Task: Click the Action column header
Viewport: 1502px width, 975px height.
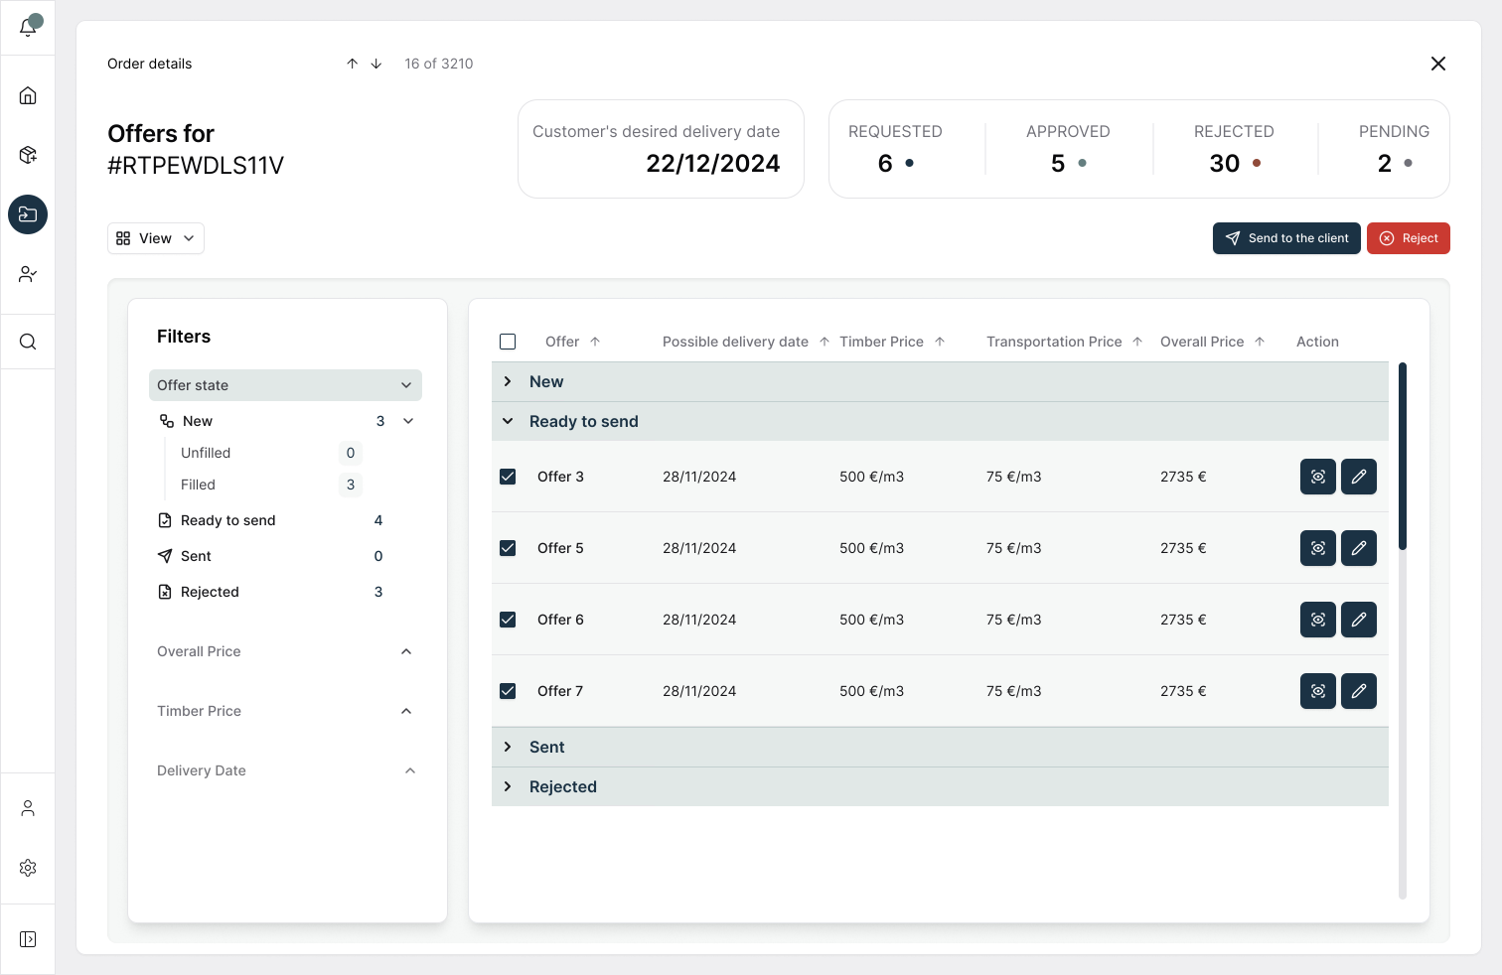Action: click(1317, 342)
